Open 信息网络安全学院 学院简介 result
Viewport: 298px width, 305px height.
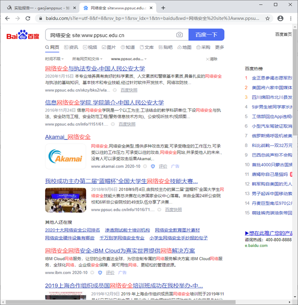click(104, 103)
